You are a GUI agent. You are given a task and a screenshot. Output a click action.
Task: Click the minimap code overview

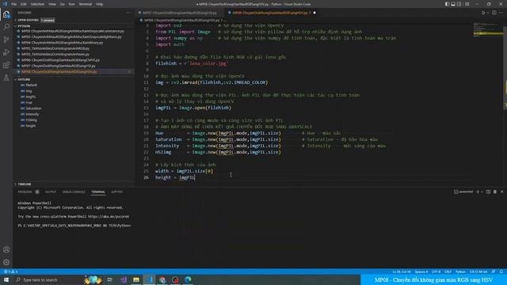pyautogui.click(x=488, y=30)
